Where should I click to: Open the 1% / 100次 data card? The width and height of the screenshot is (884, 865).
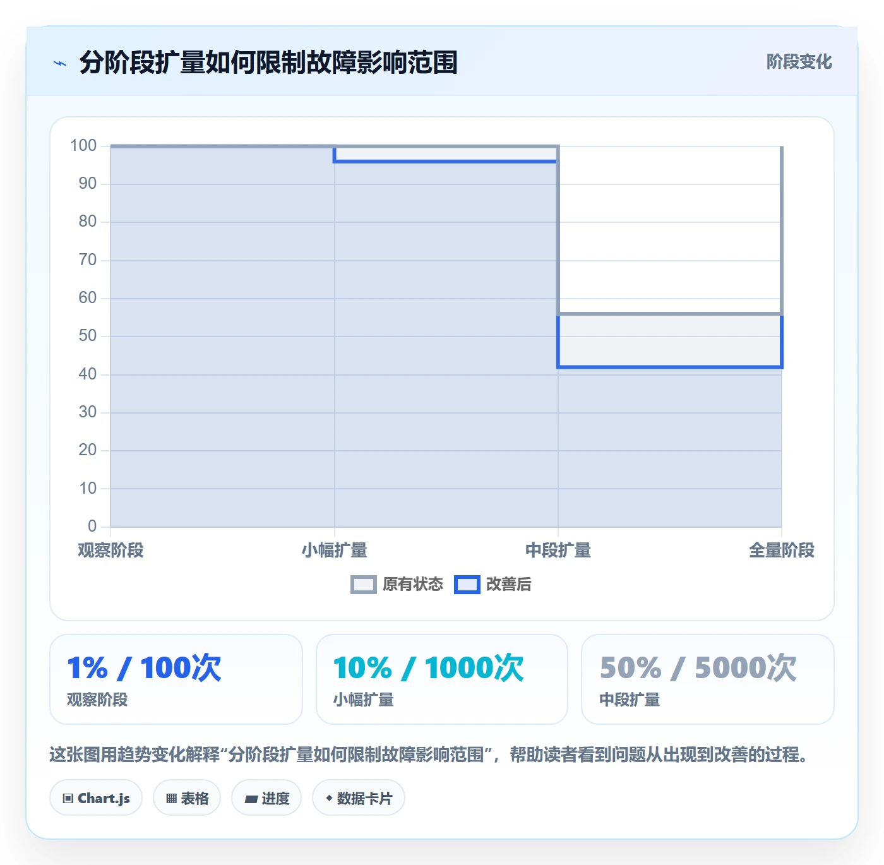click(x=176, y=679)
